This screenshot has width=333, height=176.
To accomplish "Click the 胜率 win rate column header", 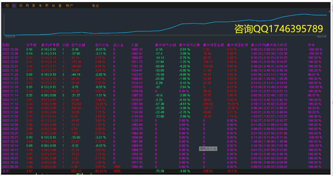I will click(x=311, y=45).
